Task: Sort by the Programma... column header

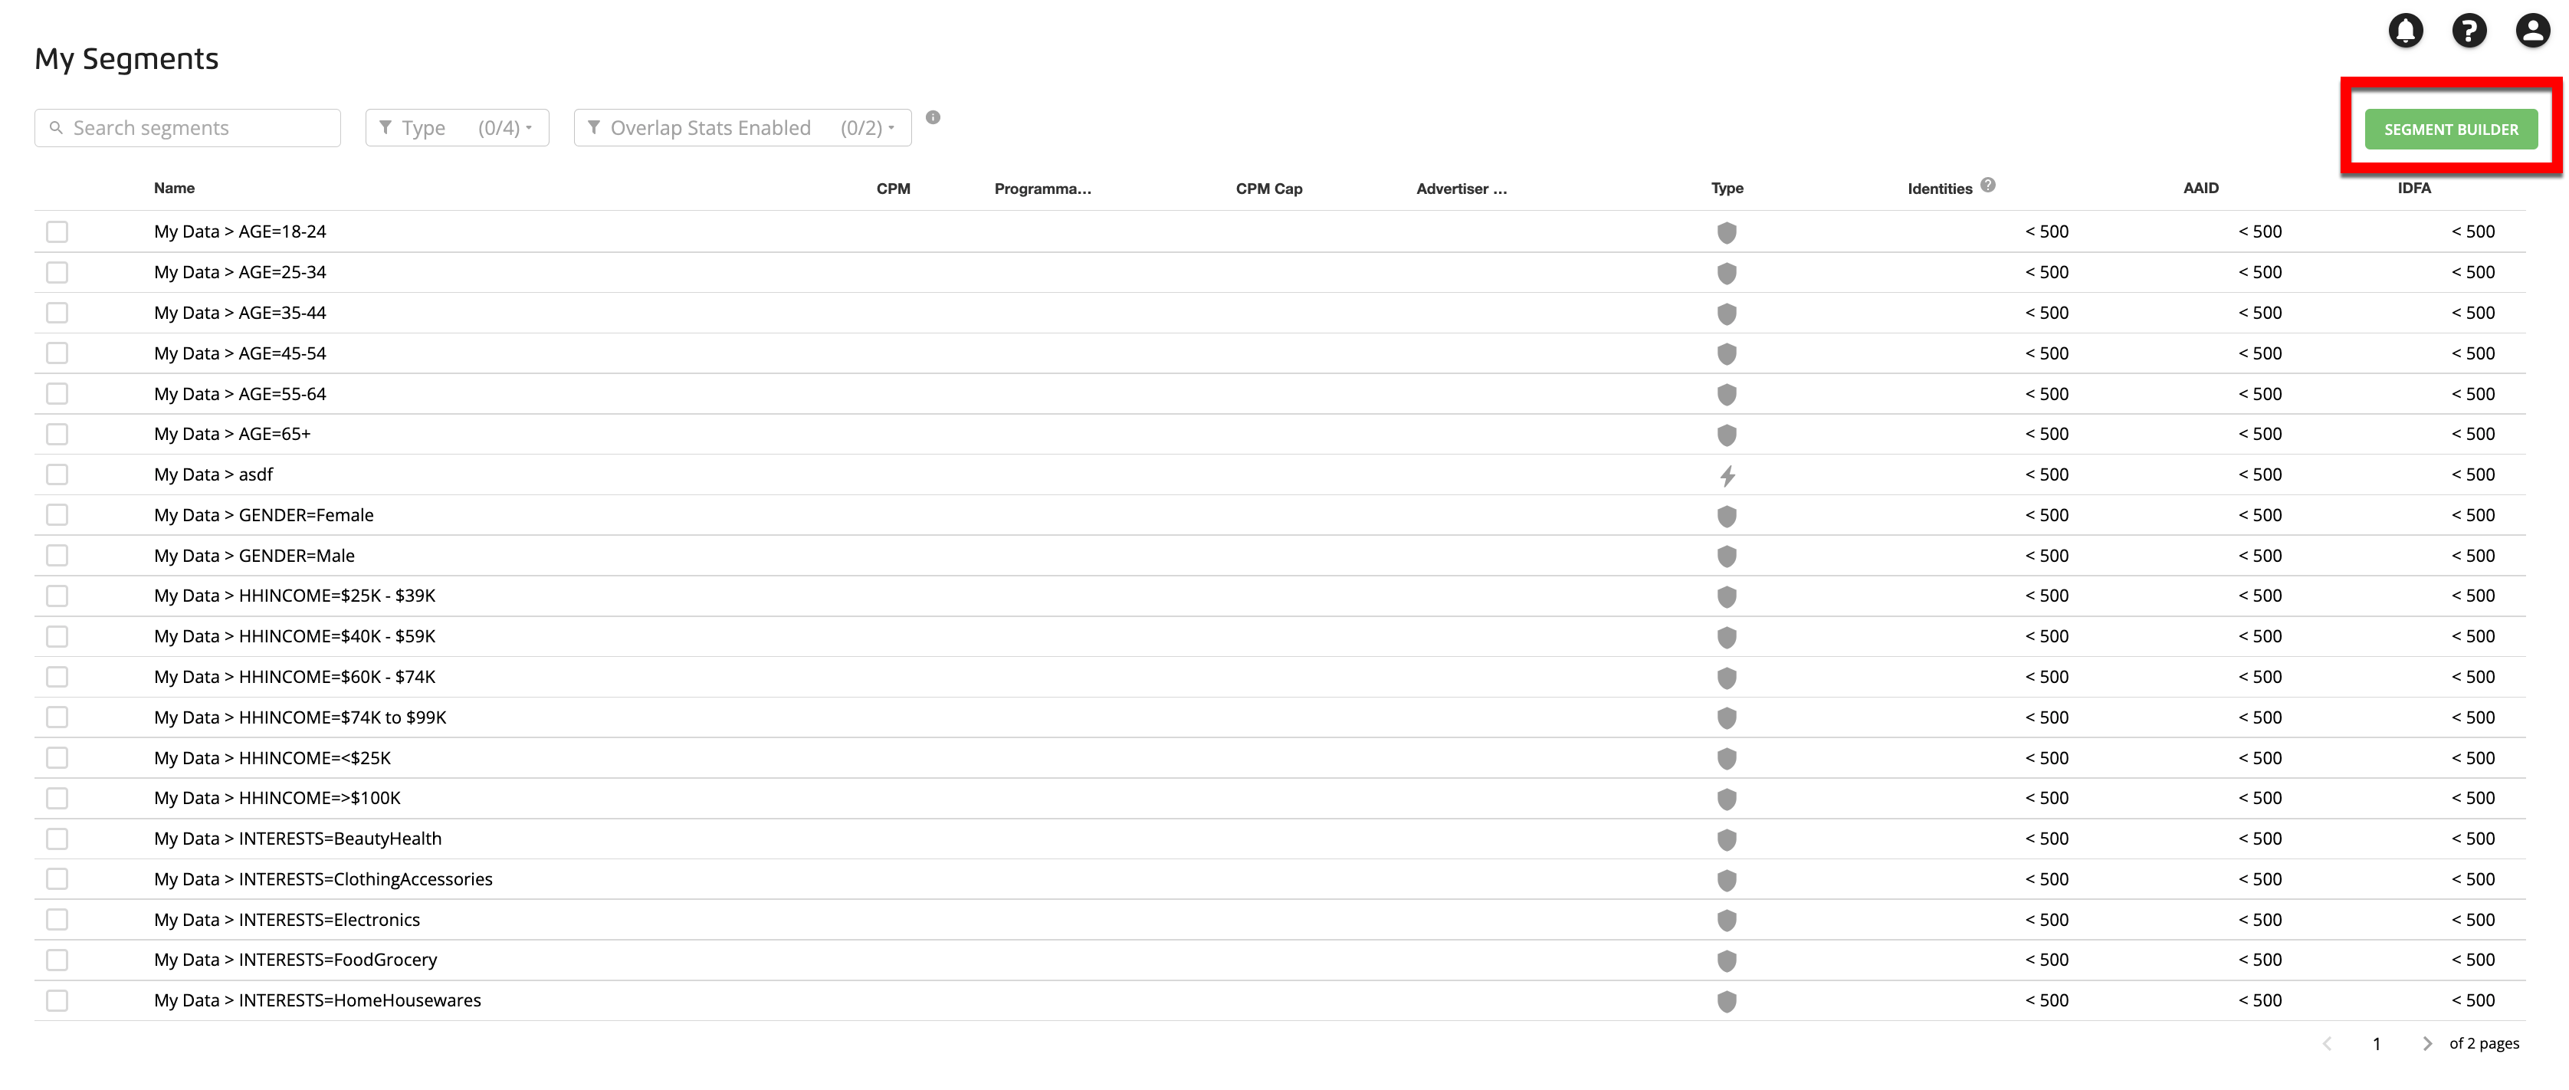Action: tap(1042, 189)
